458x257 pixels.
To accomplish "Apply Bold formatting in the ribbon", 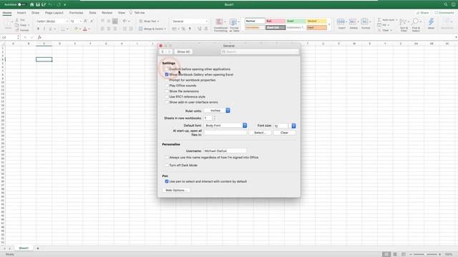I will (x=38, y=29).
